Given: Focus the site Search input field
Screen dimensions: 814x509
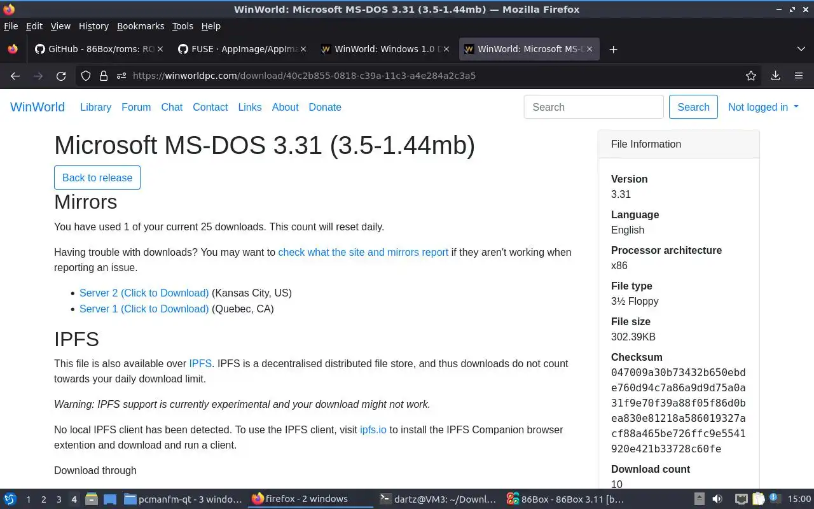Looking at the screenshot, I should click(594, 107).
